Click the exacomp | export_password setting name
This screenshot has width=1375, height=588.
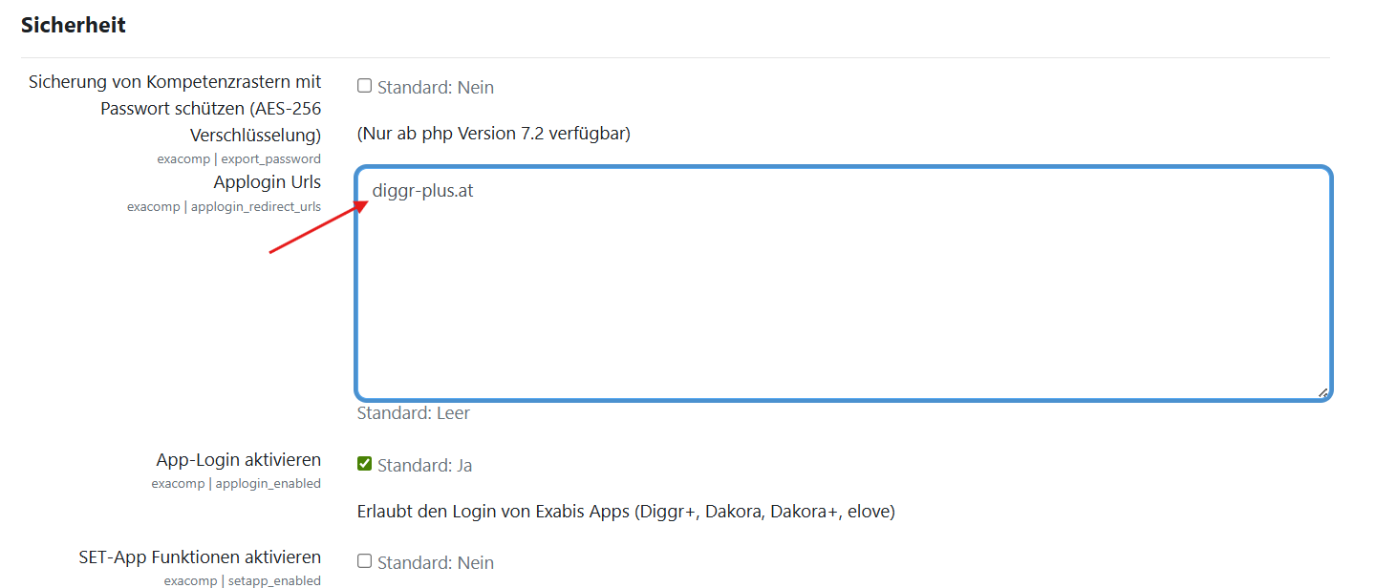pyautogui.click(x=239, y=158)
